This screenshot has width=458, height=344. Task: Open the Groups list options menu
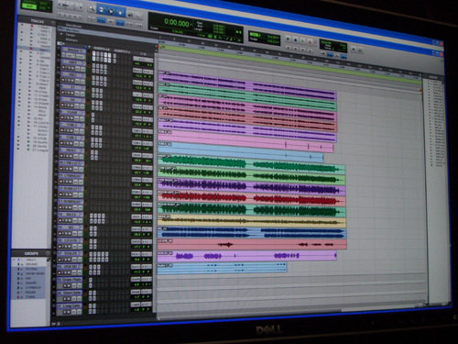[48, 253]
